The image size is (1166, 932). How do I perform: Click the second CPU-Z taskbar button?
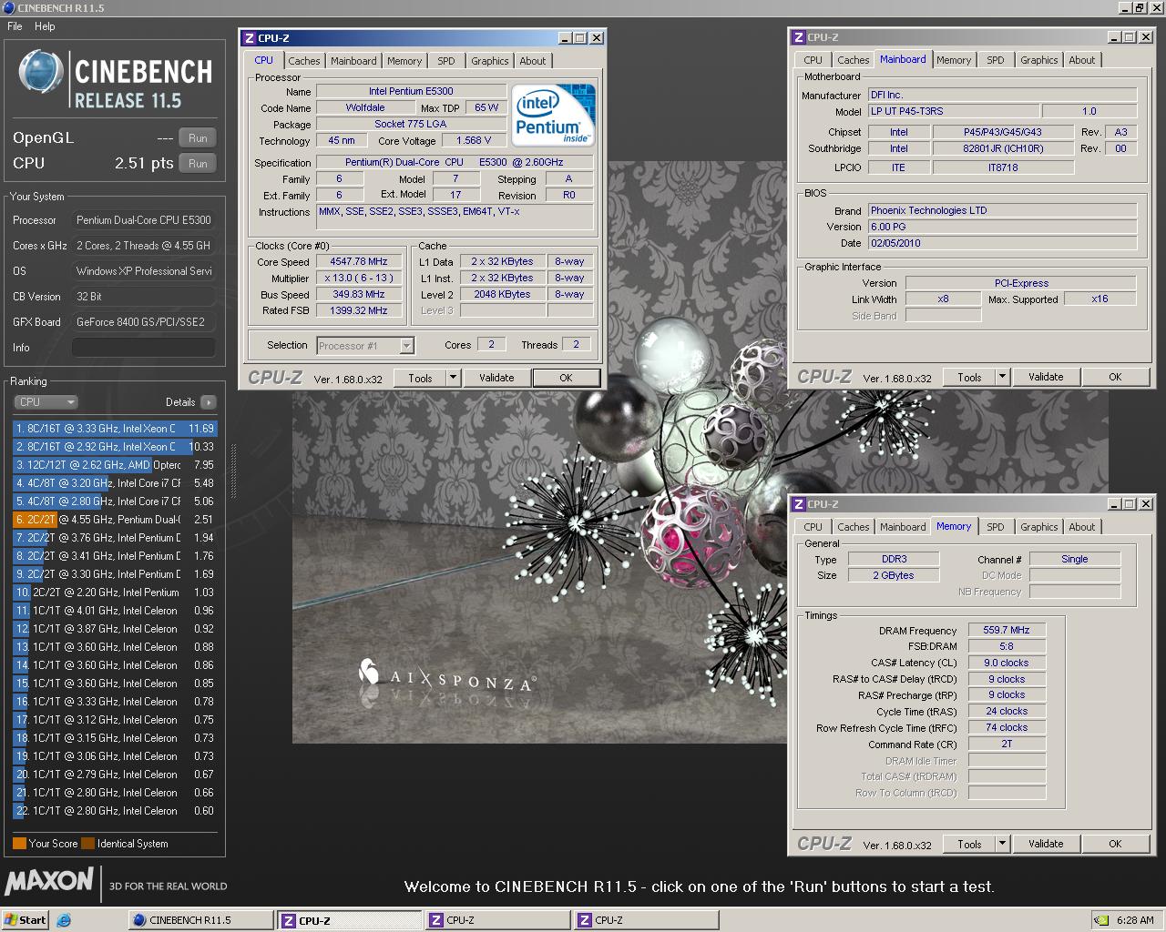497,920
